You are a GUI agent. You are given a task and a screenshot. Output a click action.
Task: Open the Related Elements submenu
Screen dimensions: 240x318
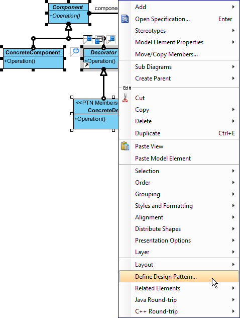pyautogui.click(x=179, y=288)
